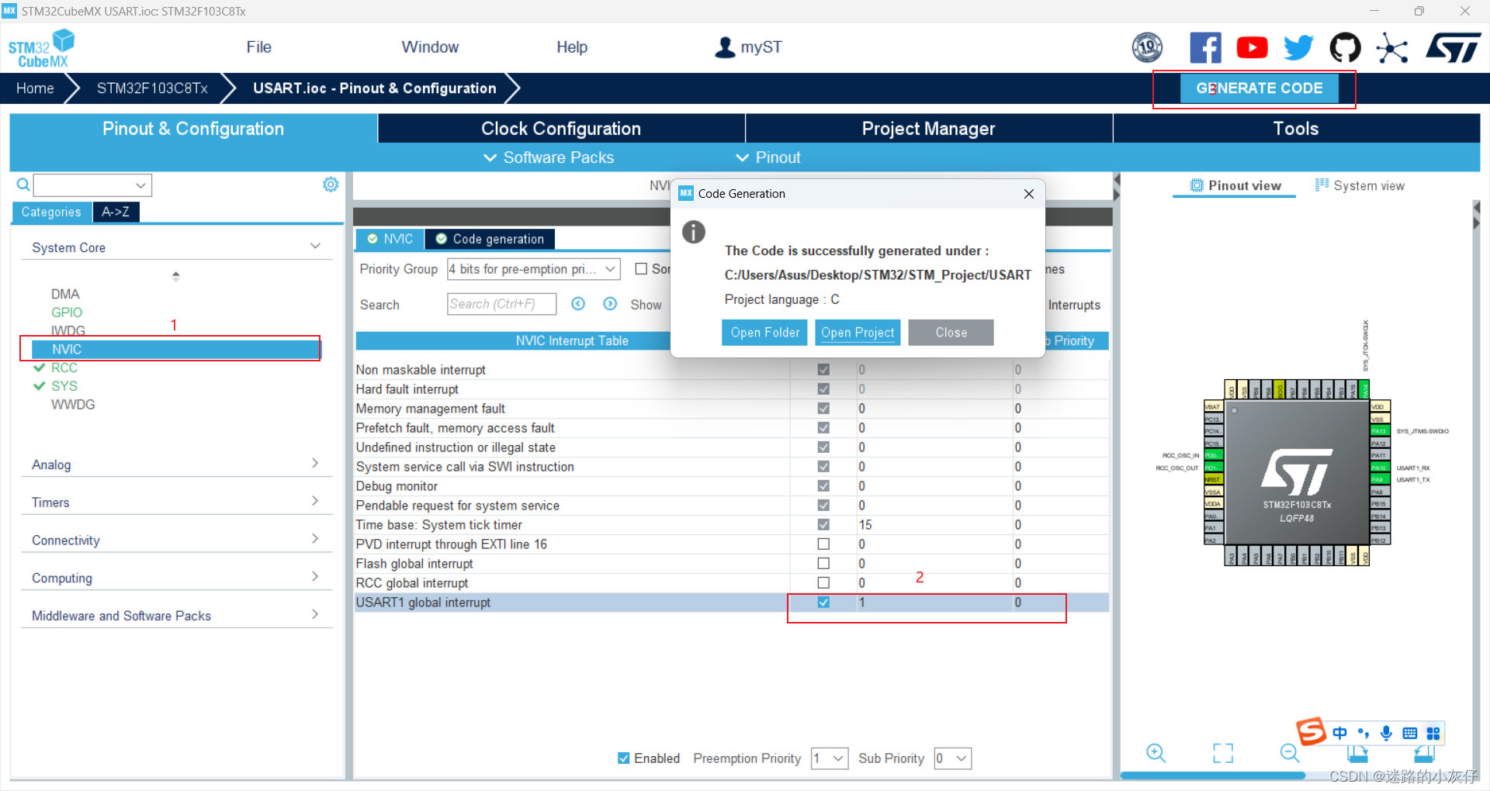Open the Pinout dropdown menu
The height and width of the screenshot is (791, 1490).
pyautogui.click(x=768, y=157)
